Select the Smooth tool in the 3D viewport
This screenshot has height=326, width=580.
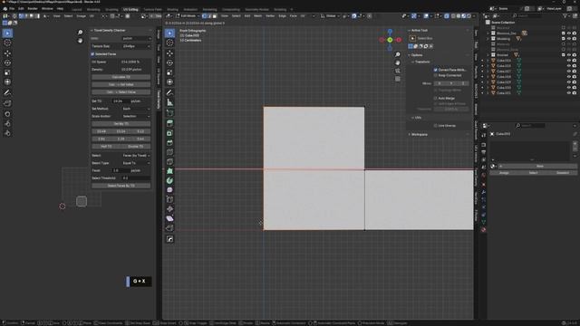tap(169, 190)
